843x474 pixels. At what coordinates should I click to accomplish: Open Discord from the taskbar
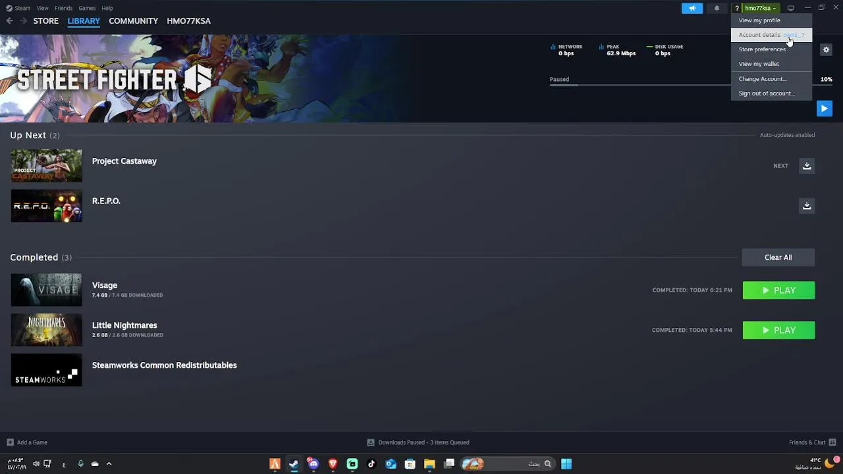313,464
